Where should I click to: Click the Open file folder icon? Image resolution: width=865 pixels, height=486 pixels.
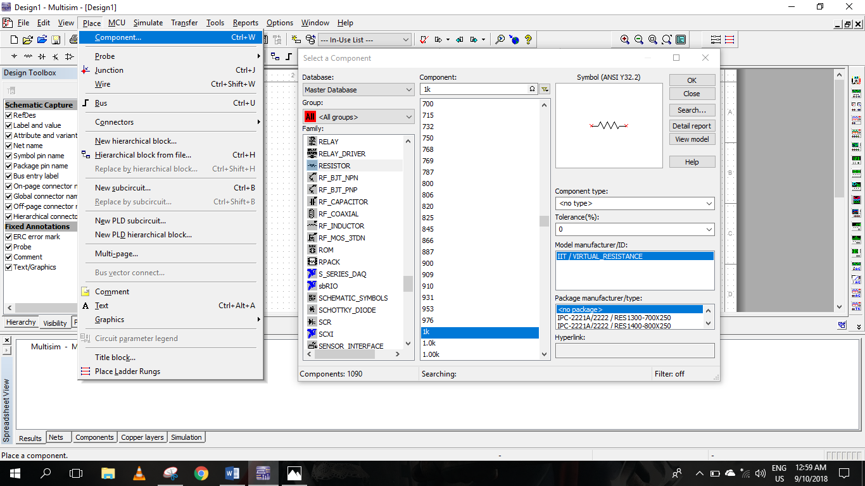(x=28, y=39)
